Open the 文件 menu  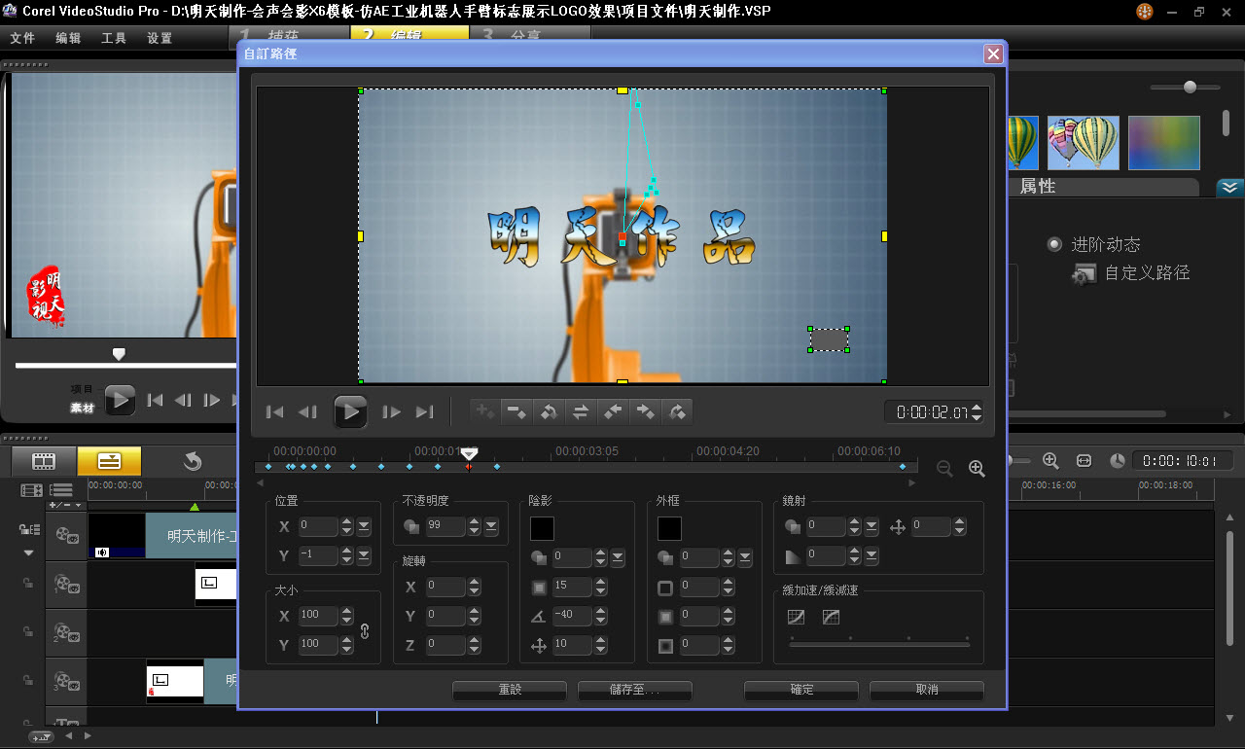22,39
